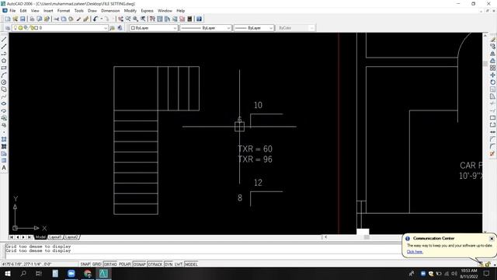Click the Open file icon

point(16,19)
